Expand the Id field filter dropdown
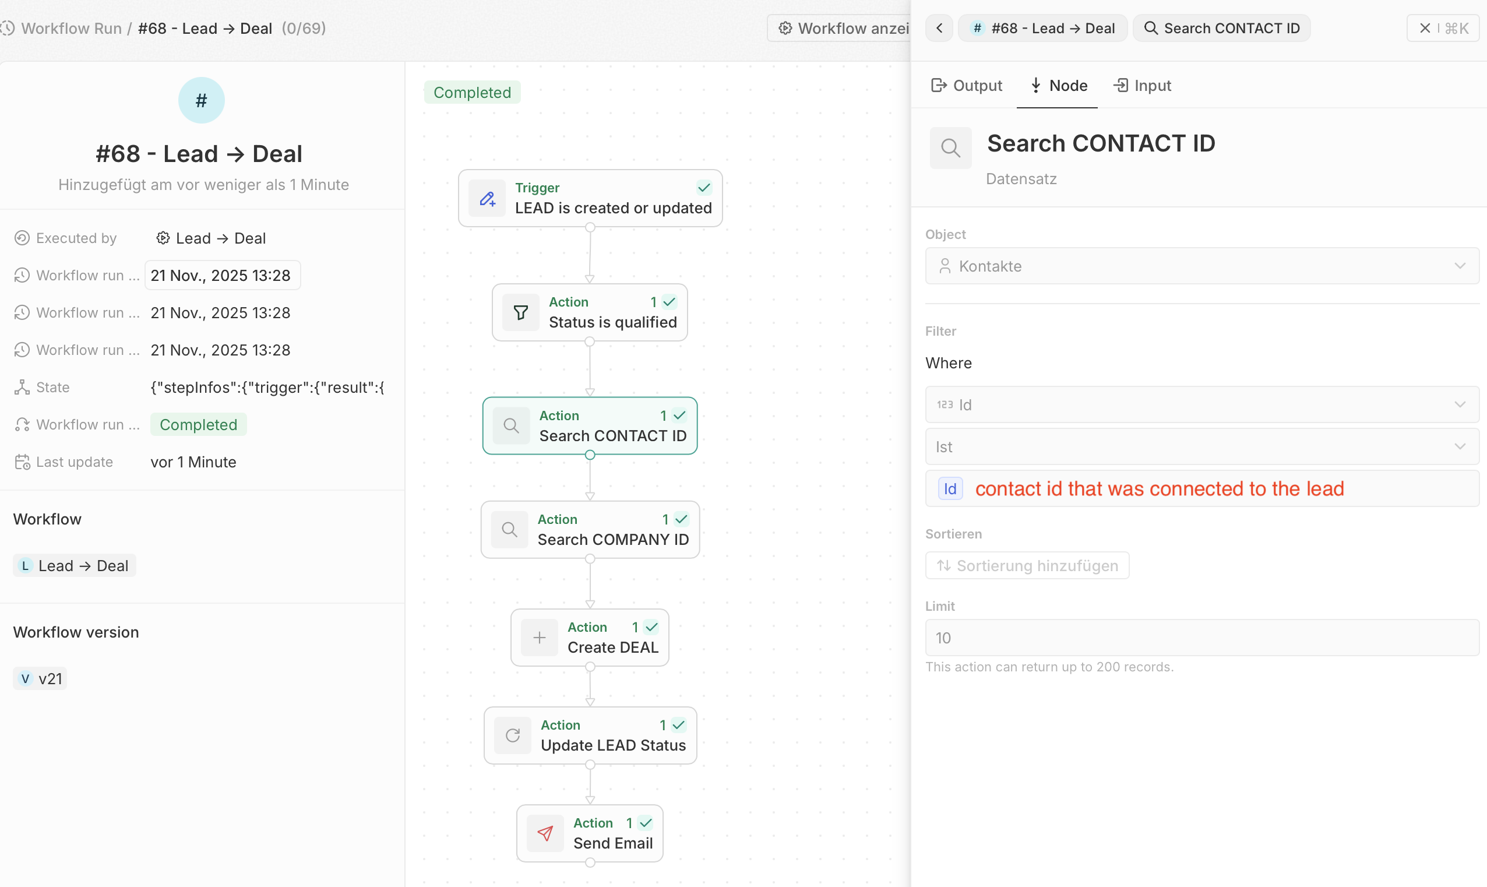The image size is (1487, 887). pos(1201,404)
